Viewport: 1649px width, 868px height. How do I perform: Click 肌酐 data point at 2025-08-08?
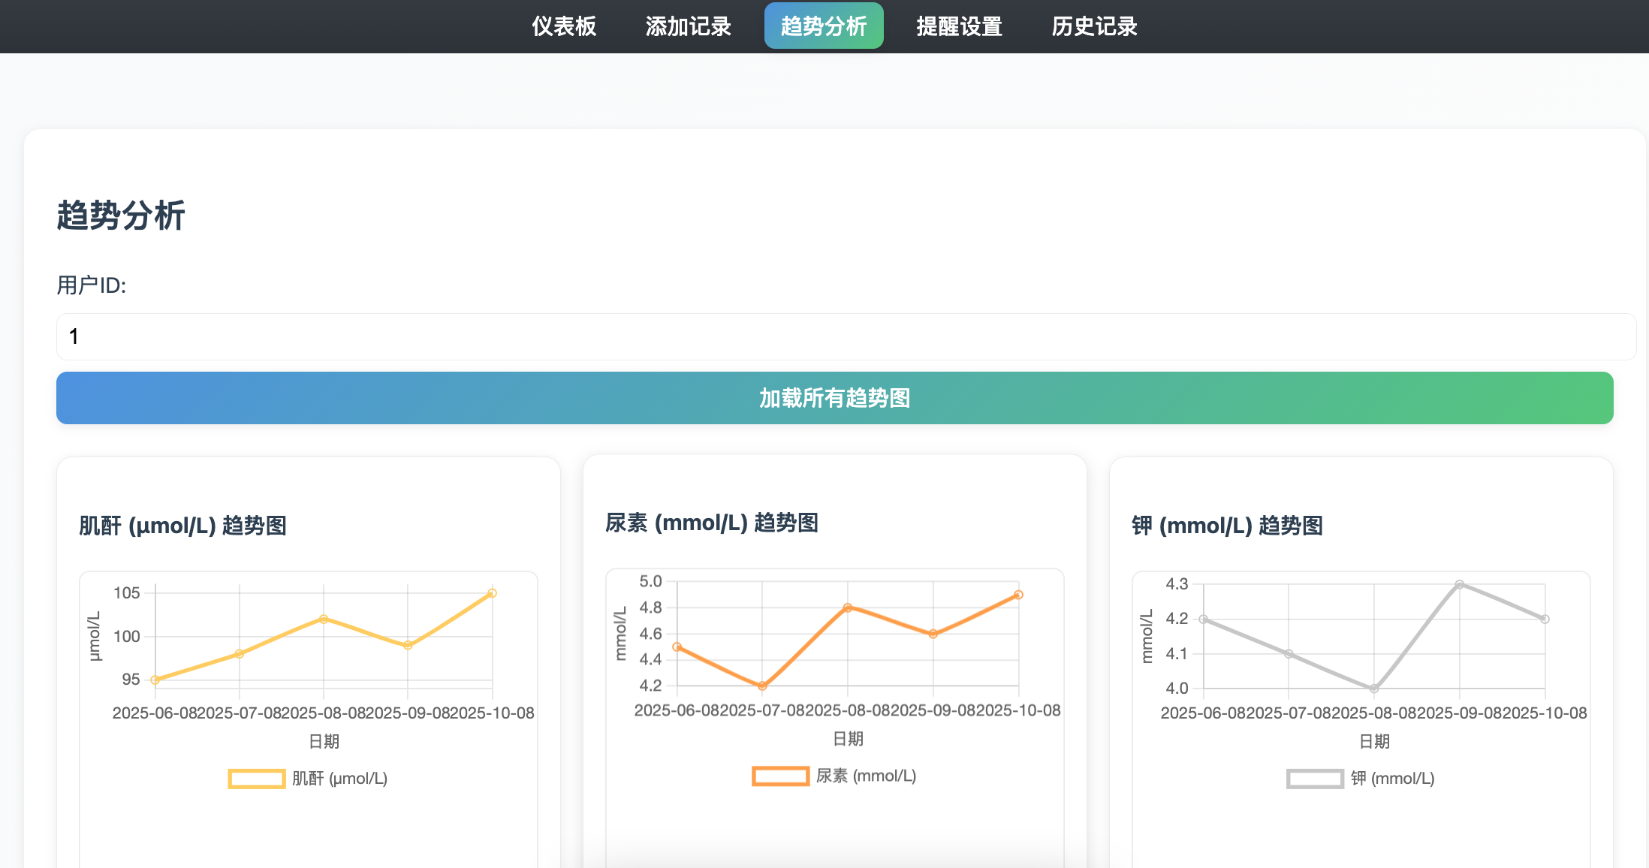(324, 619)
